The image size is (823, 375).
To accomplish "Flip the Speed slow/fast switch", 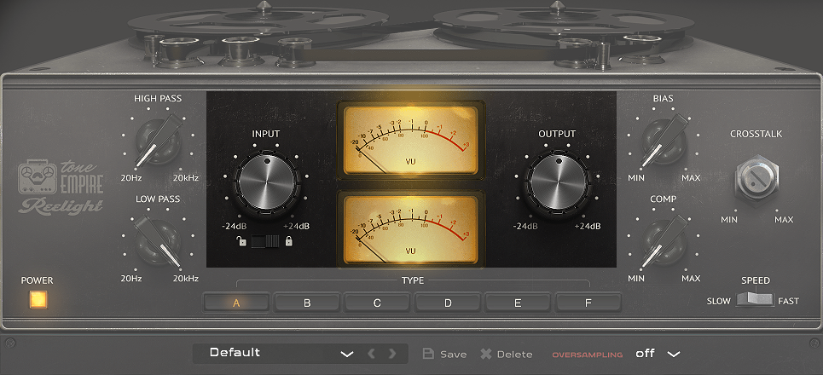I will coord(755,299).
